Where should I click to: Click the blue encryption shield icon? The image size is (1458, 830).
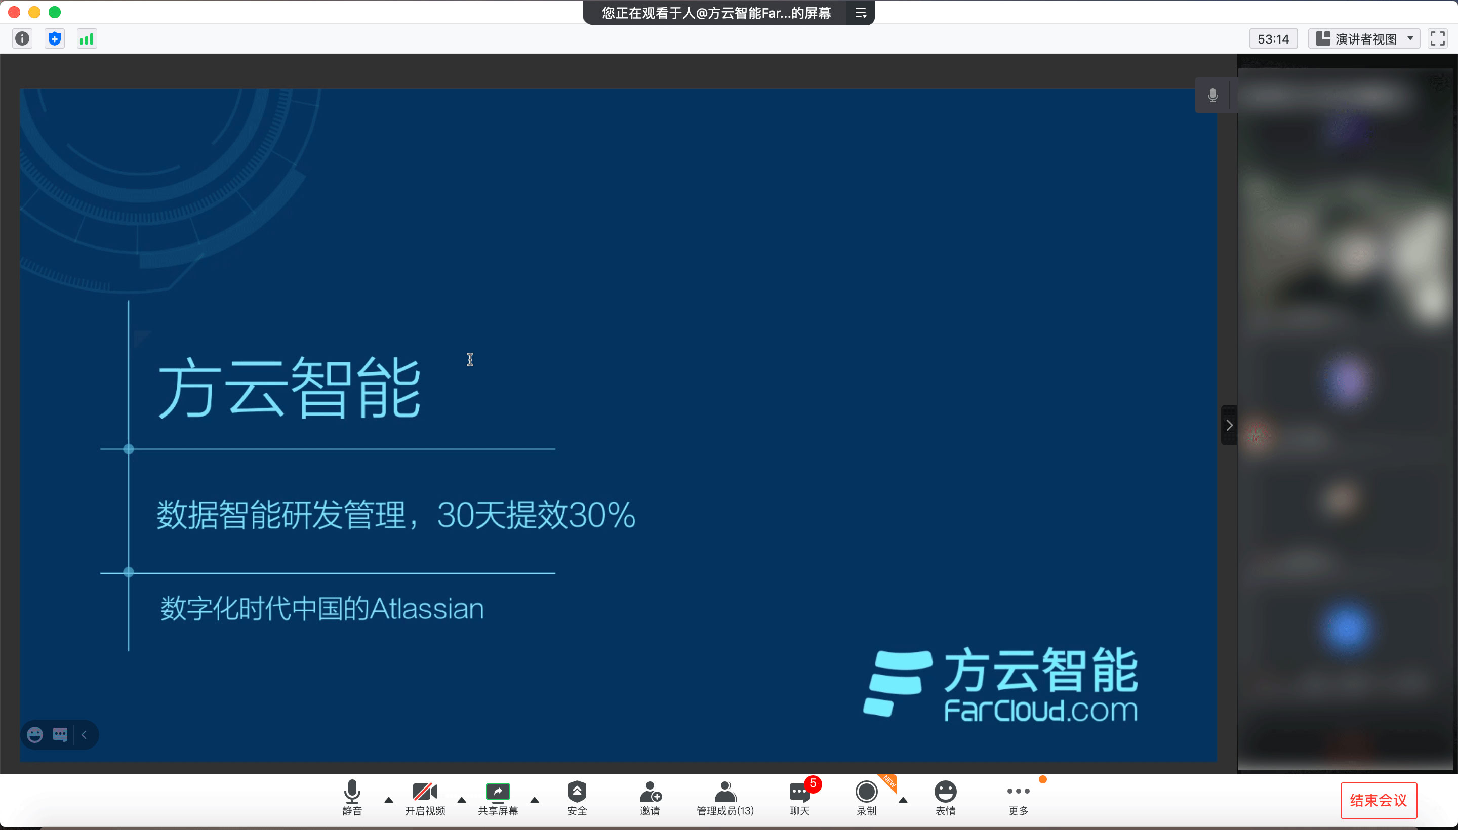[x=55, y=39]
